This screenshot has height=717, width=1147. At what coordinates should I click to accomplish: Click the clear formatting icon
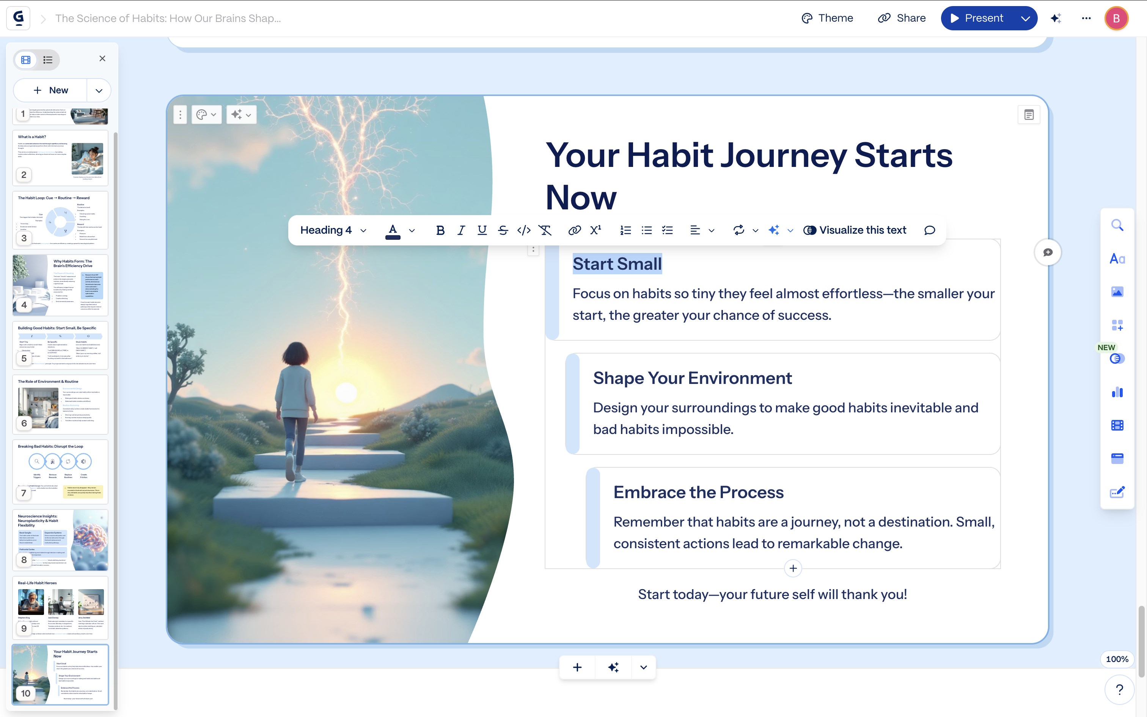[x=545, y=231]
